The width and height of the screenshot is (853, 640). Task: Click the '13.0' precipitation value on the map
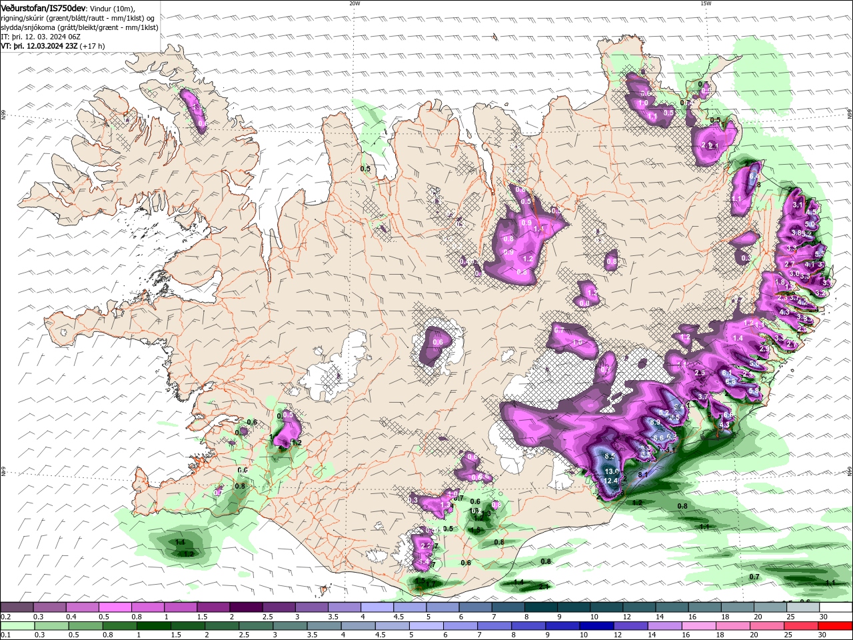click(612, 471)
